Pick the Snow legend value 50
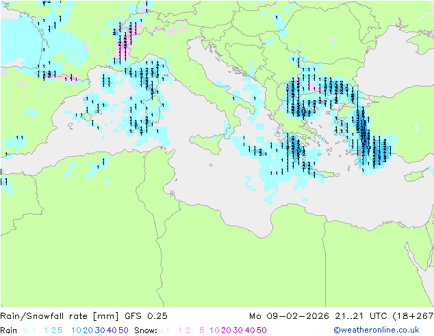This screenshot has height=336, width=434. point(261,331)
